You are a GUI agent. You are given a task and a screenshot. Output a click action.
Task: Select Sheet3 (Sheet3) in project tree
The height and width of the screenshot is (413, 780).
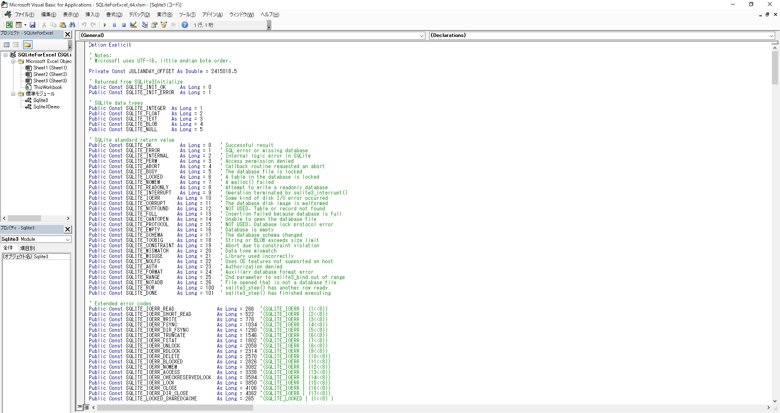(50, 81)
